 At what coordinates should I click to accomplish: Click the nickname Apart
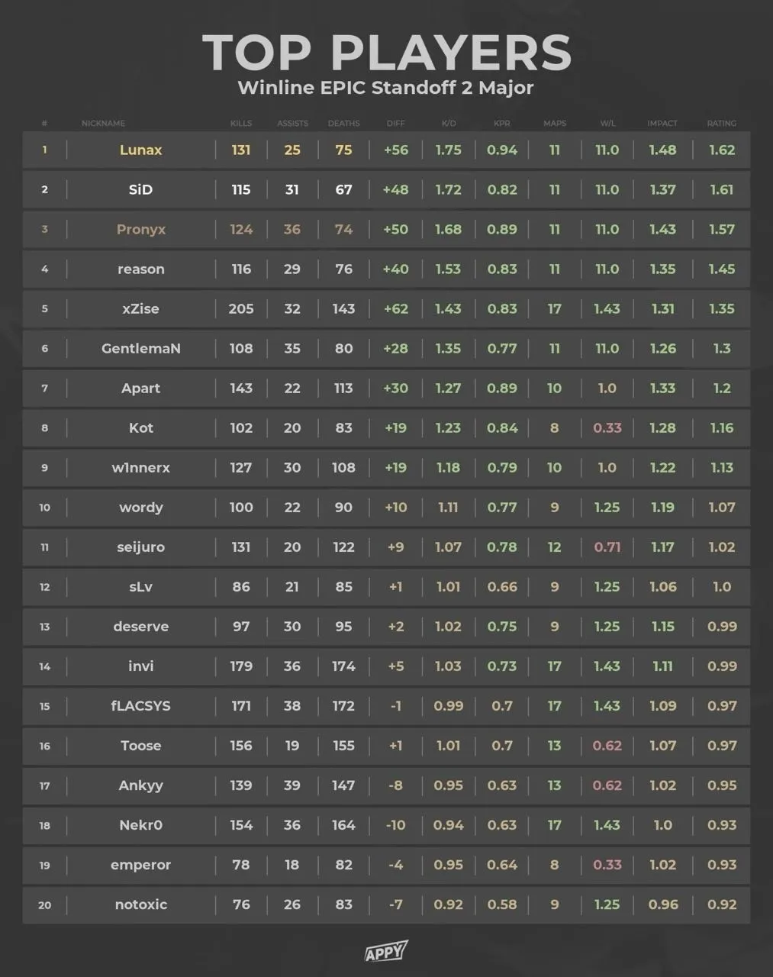click(141, 389)
